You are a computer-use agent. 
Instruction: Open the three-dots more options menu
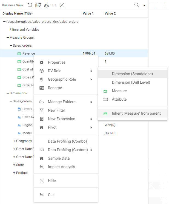[x=54, y=5]
